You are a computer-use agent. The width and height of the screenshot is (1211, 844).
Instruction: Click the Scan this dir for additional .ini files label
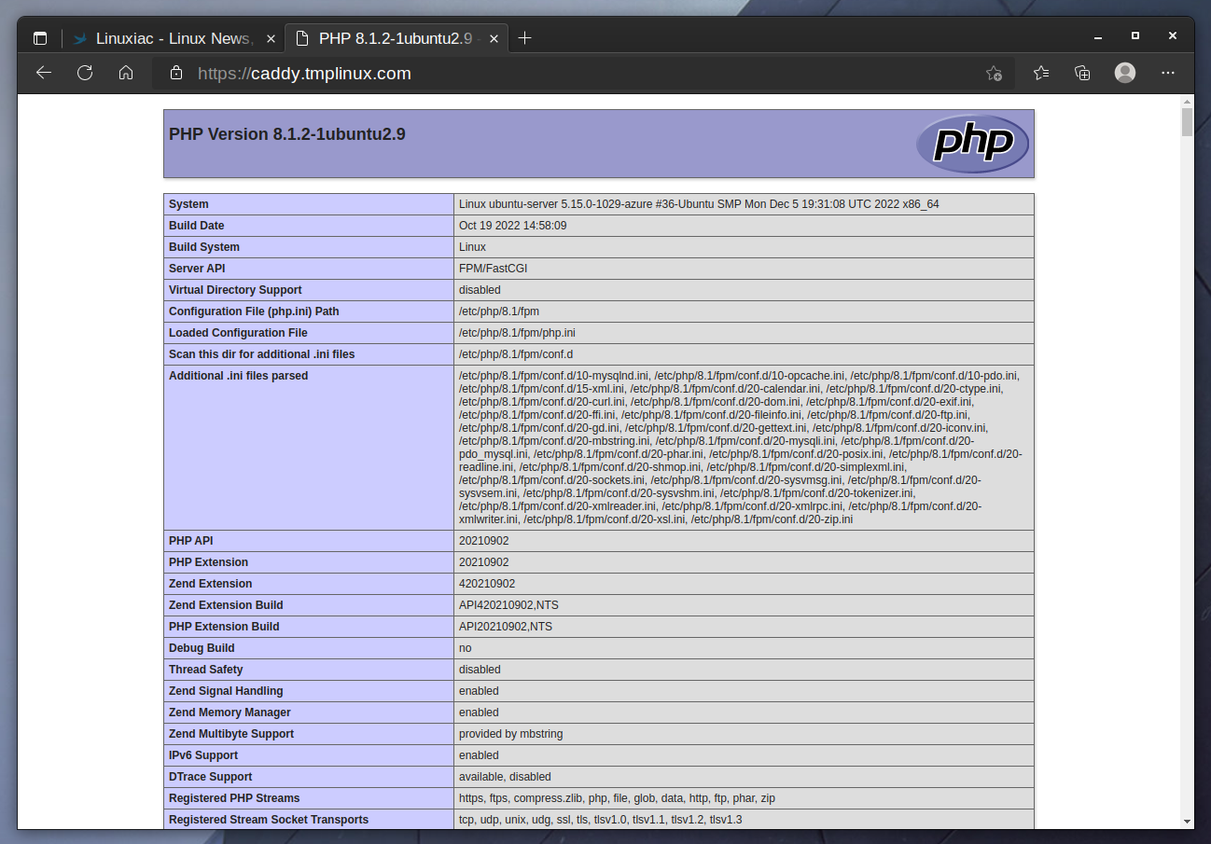(262, 354)
